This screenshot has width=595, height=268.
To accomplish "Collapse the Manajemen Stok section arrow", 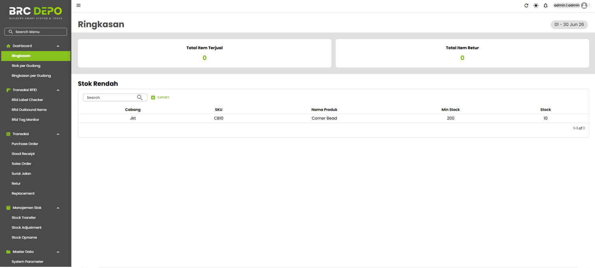I will pos(58,208).
